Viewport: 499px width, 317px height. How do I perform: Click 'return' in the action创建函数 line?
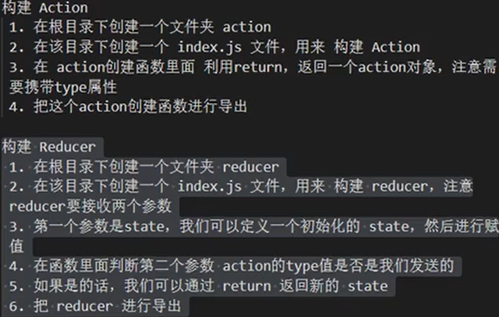click(257, 67)
